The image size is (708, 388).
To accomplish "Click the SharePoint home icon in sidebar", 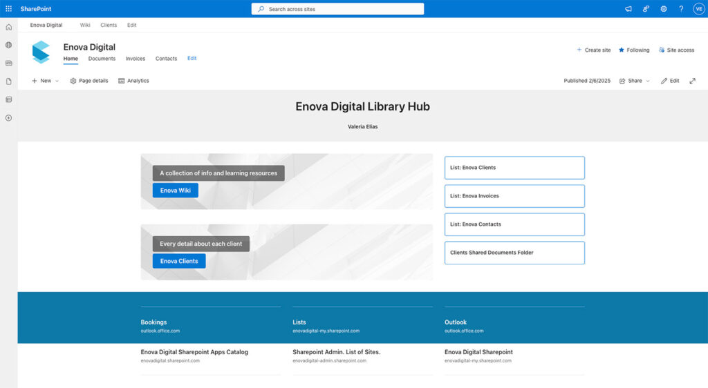I will coord(8,27).
